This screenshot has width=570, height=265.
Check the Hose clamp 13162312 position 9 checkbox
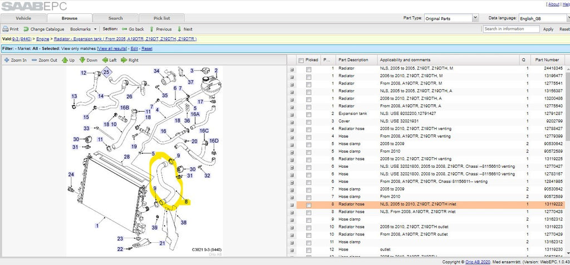pos(308,220)
